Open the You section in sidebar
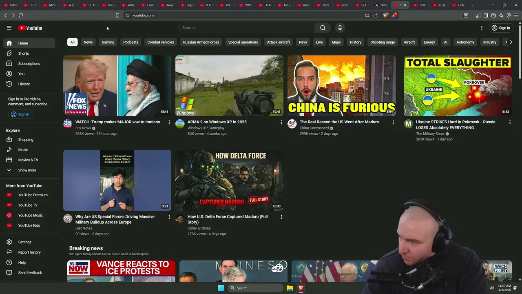Viewport: 522px width, 294px height. tap(29, 74)
